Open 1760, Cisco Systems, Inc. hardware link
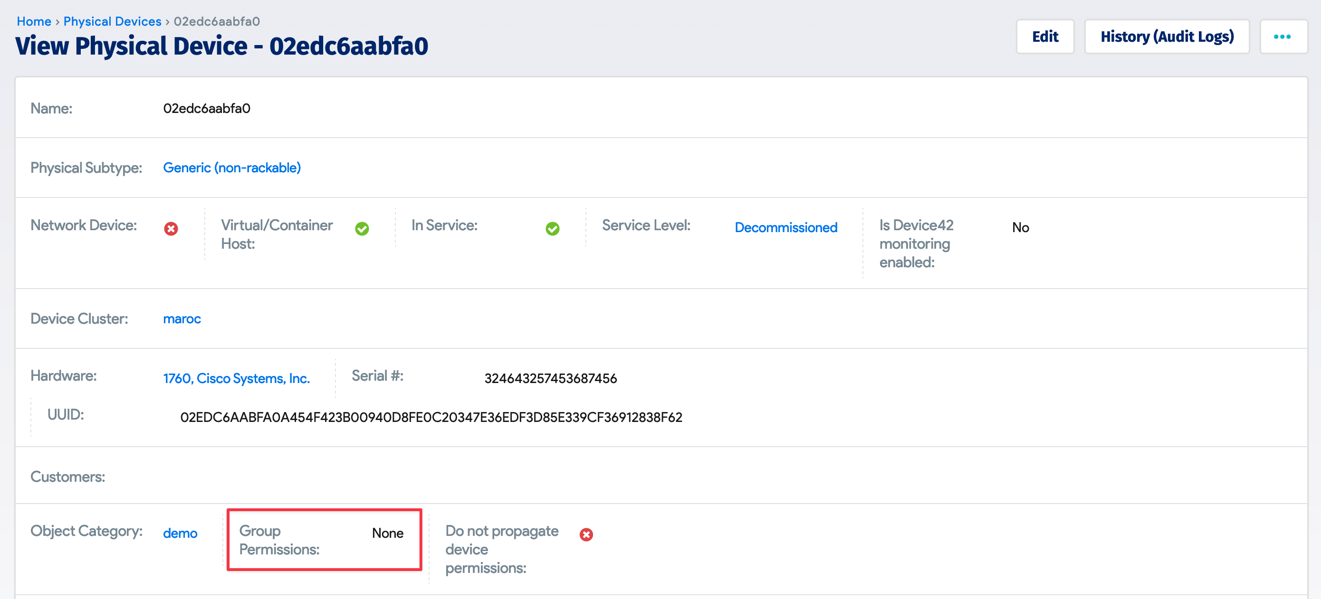 237,378
